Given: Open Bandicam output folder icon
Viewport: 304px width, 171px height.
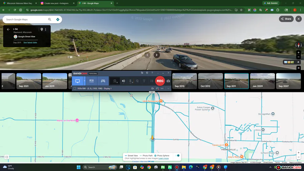Looking at the screenshot, I should point(142,73).
